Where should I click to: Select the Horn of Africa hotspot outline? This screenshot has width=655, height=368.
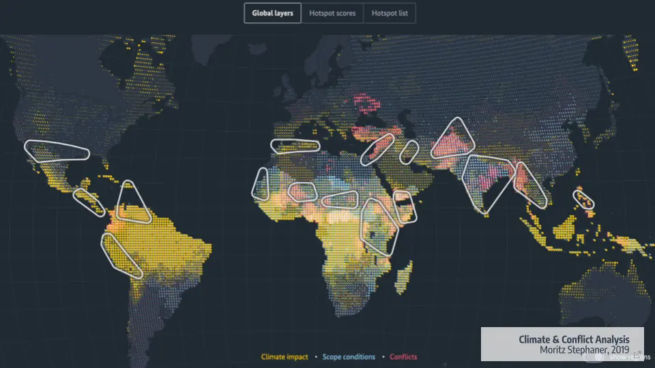(x=405, y=207)
